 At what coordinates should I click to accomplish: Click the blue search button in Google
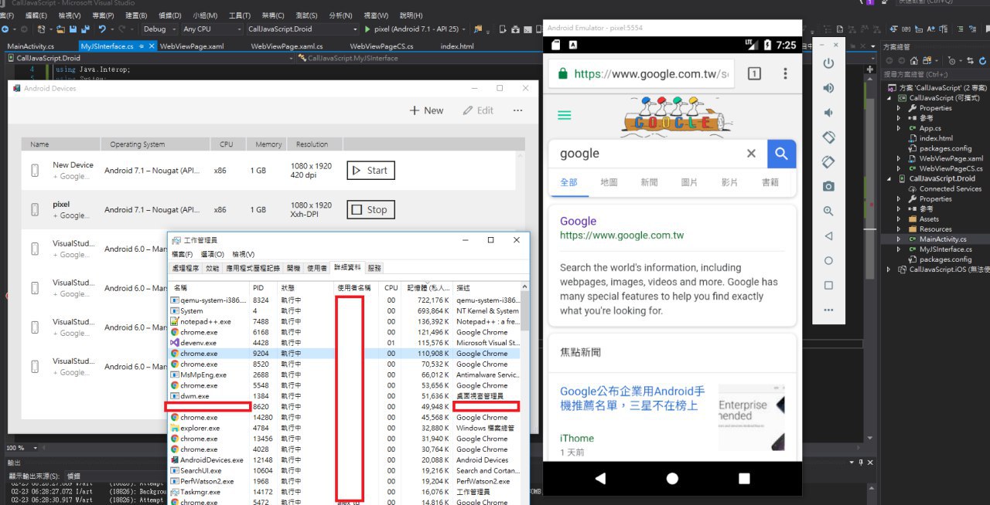pos(781,154)
